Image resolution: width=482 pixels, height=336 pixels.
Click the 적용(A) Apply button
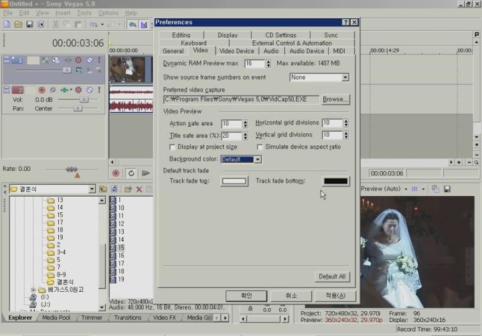point(335,295)
